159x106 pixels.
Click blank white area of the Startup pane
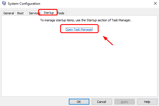pos(79,66)
